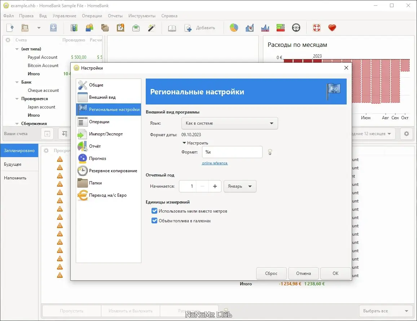The width and height of the screenshot is (417, 321).
Task: Open the Statistics pie chart report icon
Action: pyautogui.click(x=234, y=28)
